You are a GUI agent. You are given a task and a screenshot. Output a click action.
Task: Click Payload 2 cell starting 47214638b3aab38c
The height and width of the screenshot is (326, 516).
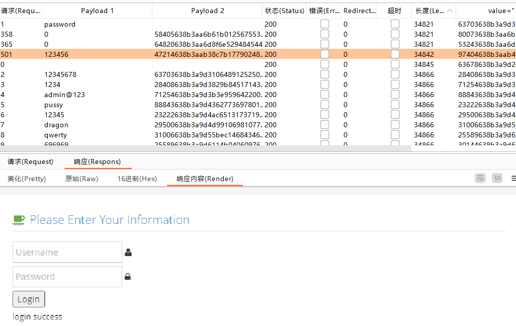click(208, 54)
